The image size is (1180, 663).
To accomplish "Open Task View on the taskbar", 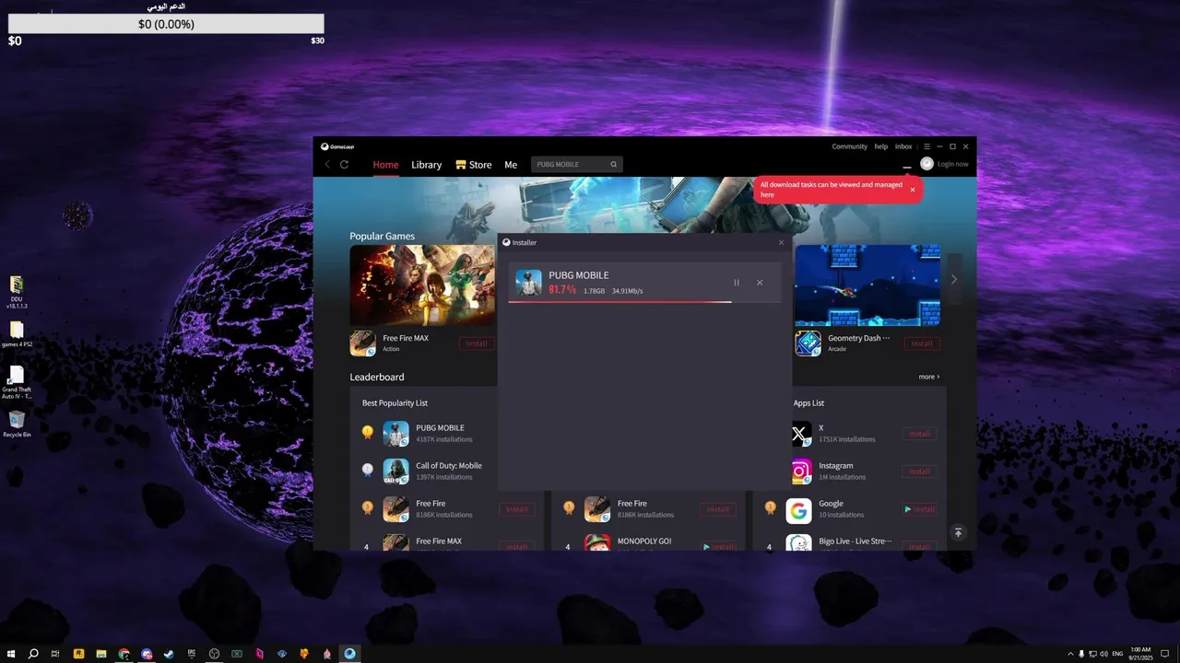I will click(55, 654).
